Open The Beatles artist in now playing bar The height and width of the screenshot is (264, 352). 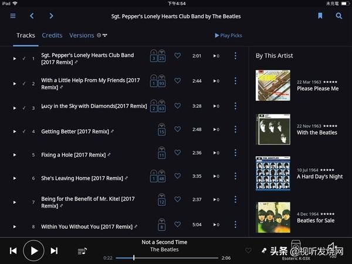coord(164,249)
